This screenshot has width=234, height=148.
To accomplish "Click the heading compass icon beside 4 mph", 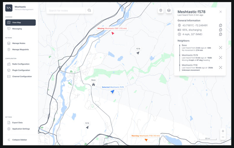I will point(179,34).
